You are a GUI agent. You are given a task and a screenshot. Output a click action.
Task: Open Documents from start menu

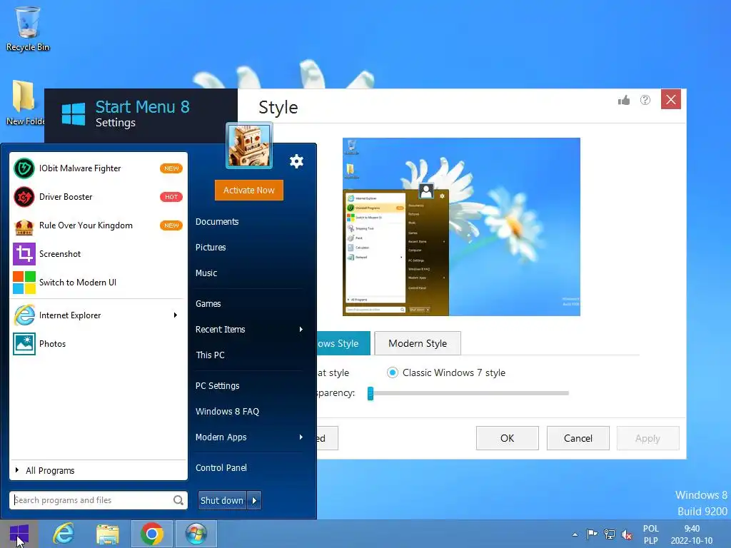(217, 222)
